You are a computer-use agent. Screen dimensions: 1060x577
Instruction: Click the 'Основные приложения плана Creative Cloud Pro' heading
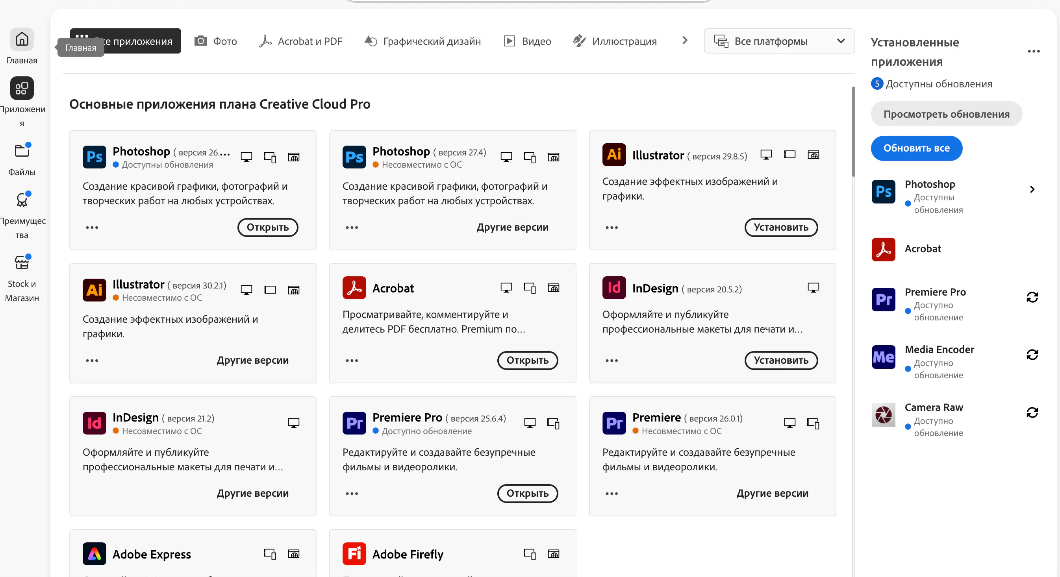click(x=220, y=104)
